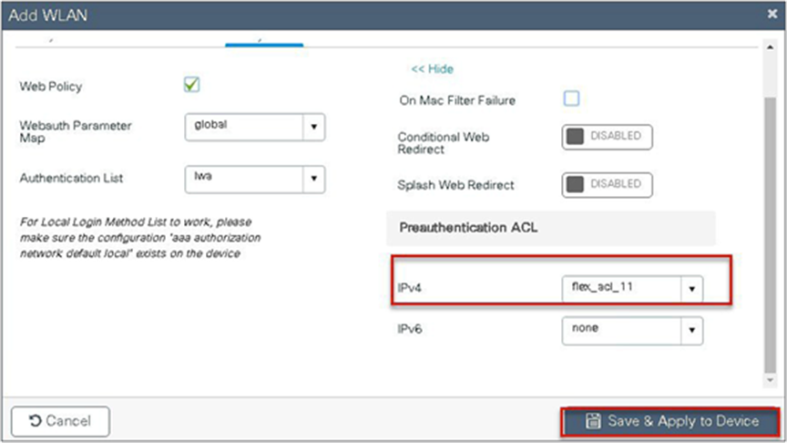Close the Add WLAN dialog
Viewport: 787px width, 443px height.
(x=773, y=15)
